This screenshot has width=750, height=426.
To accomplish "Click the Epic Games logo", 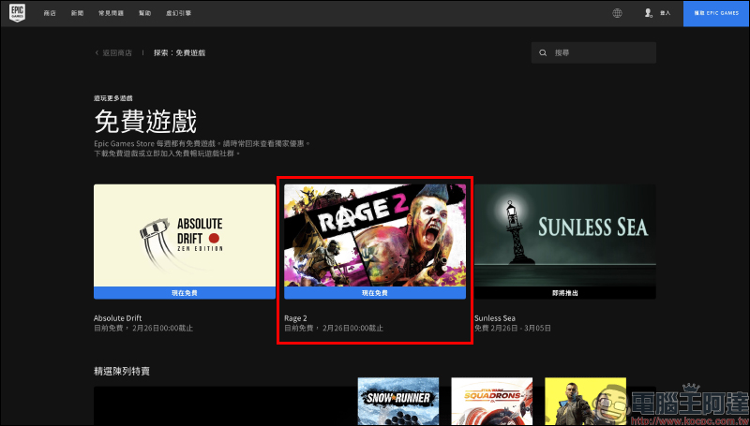I will (18, 13).
